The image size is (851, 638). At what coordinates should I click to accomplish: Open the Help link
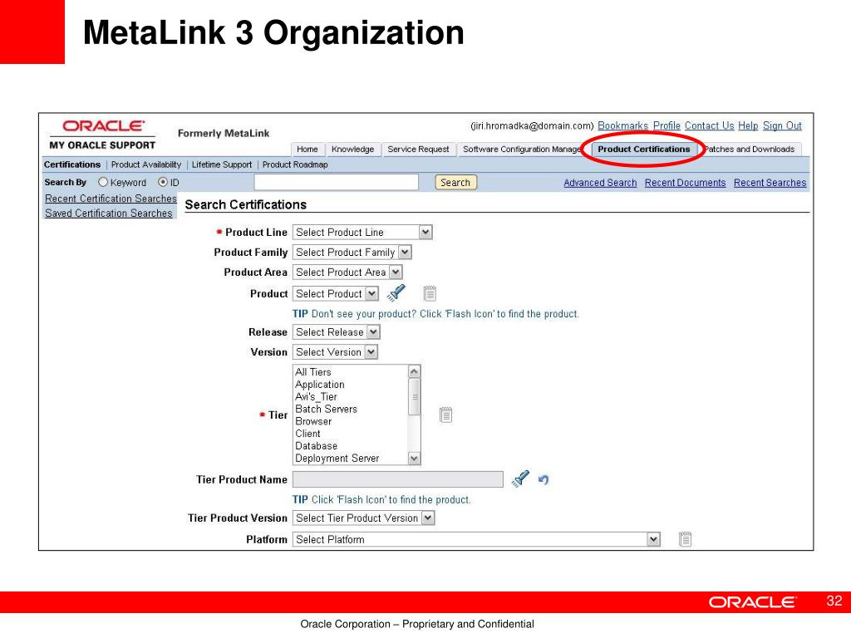[x=748, y=126]
